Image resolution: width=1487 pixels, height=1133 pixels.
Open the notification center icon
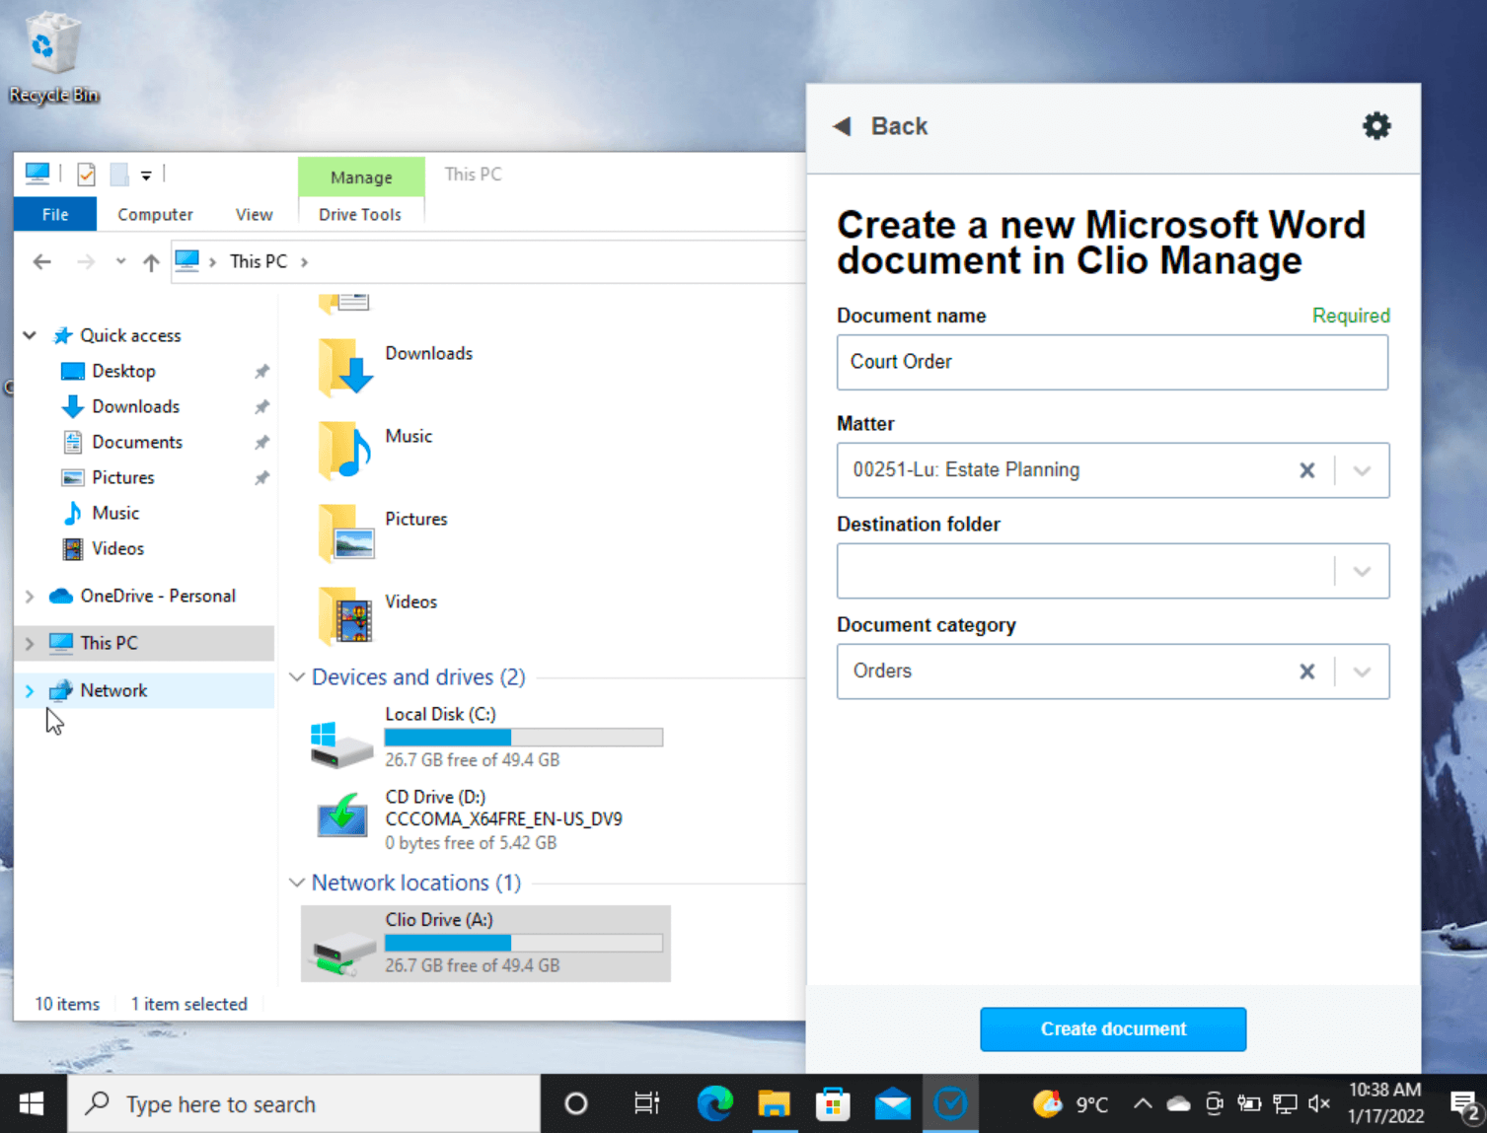pos(1465,1105)
